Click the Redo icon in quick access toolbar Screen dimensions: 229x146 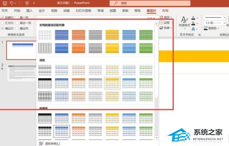[21, 3]
